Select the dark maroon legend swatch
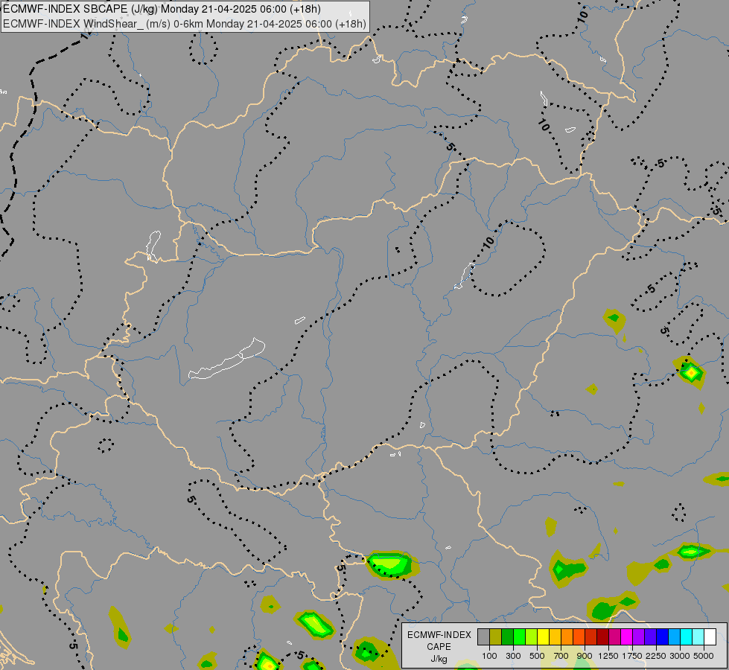This screenshot has width=729, height=670. [602, 637]
